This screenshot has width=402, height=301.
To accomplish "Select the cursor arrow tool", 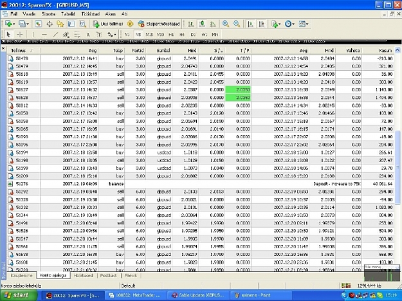I will point(8,34).
